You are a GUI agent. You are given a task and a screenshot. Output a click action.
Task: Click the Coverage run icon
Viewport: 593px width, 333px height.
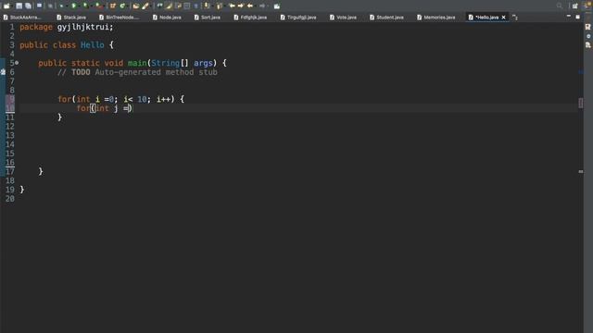click(x=85, y=6)
